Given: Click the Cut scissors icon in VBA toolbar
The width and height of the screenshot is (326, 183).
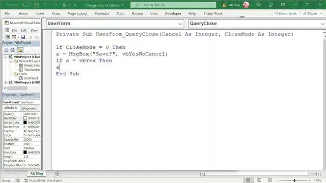Looking at the screenshot, I should [31, 37].
